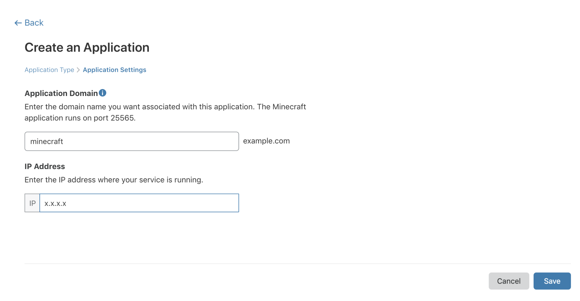
Task: Select the Application Settings breadcrumb
Action: coord(115,70)
